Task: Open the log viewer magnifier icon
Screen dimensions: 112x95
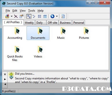Action: (63, 16)
